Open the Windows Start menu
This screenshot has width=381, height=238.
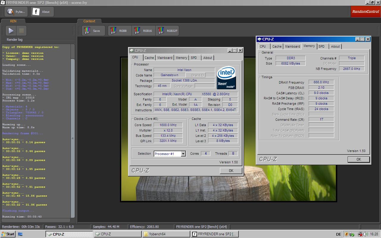(8, 234)
